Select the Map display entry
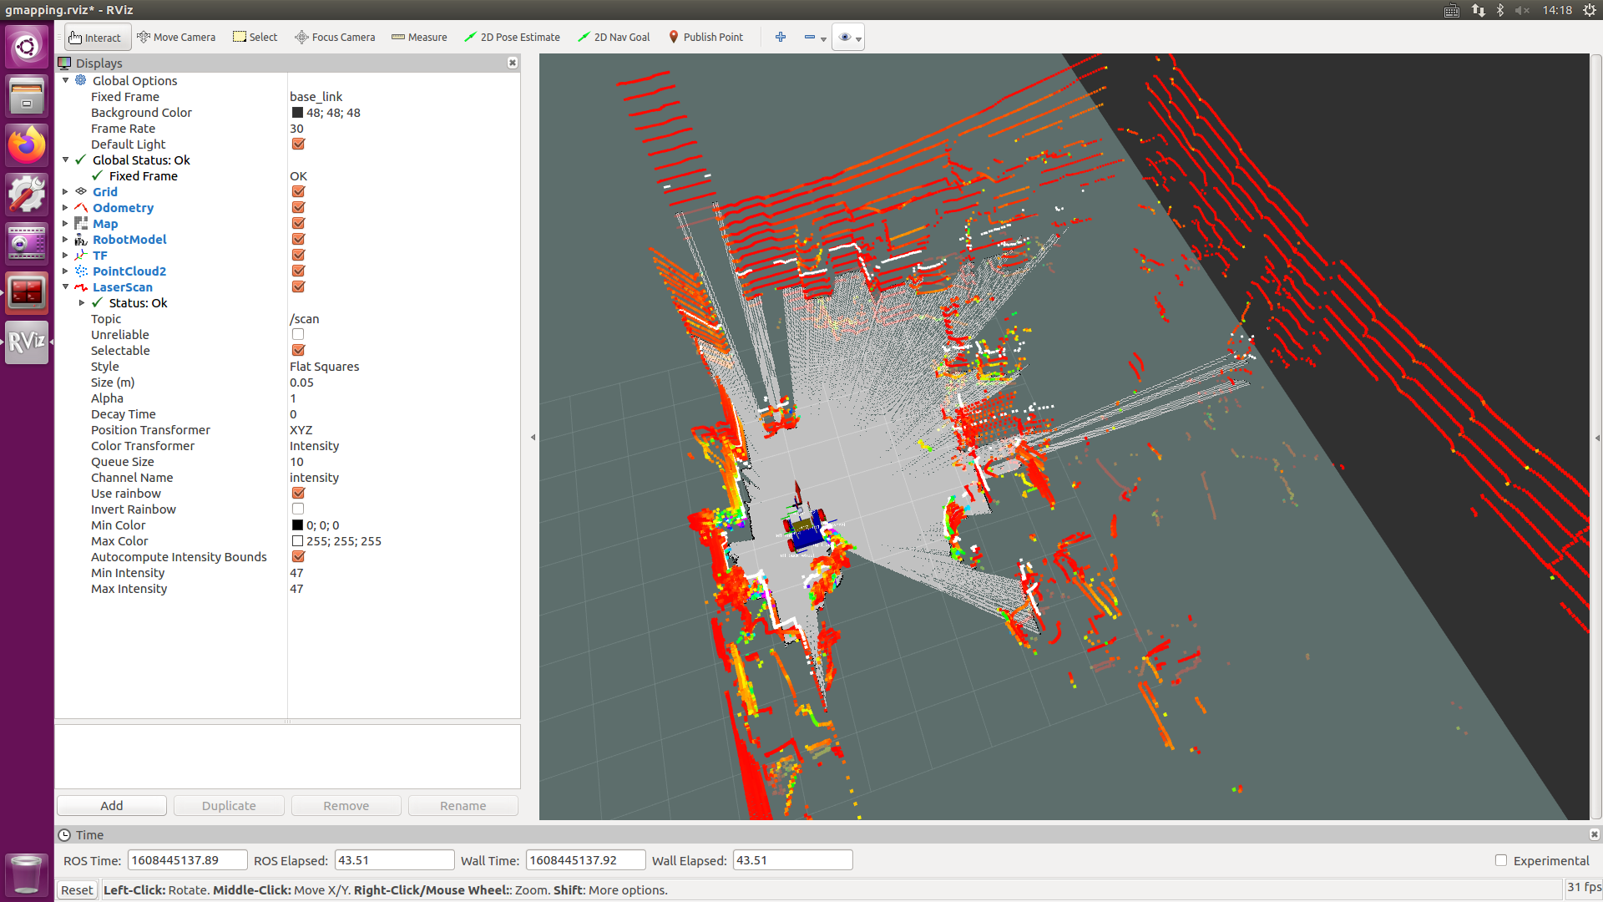Viewport: 1603px width, 902px height. pos(105,224)
